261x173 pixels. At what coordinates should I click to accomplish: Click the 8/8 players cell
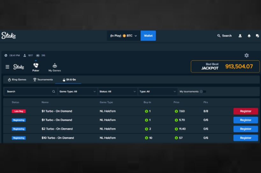[206, 111]
